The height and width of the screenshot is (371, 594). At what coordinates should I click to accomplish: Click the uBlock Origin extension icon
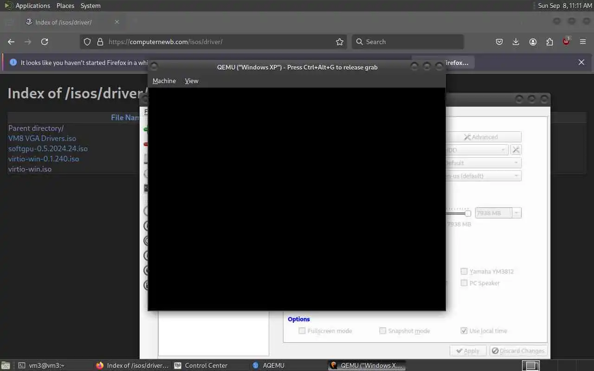click(566, 41)
